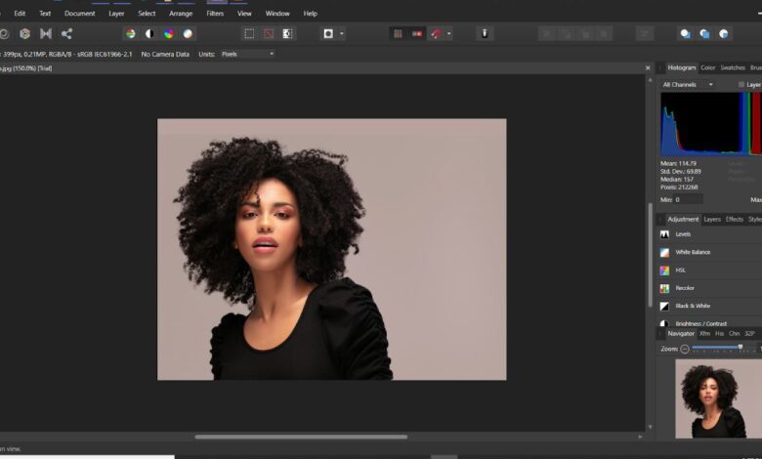Click the Auto Colors wheel icon
Image resolution: width=762 pixels, height=459 pixels.
[168, 33]
